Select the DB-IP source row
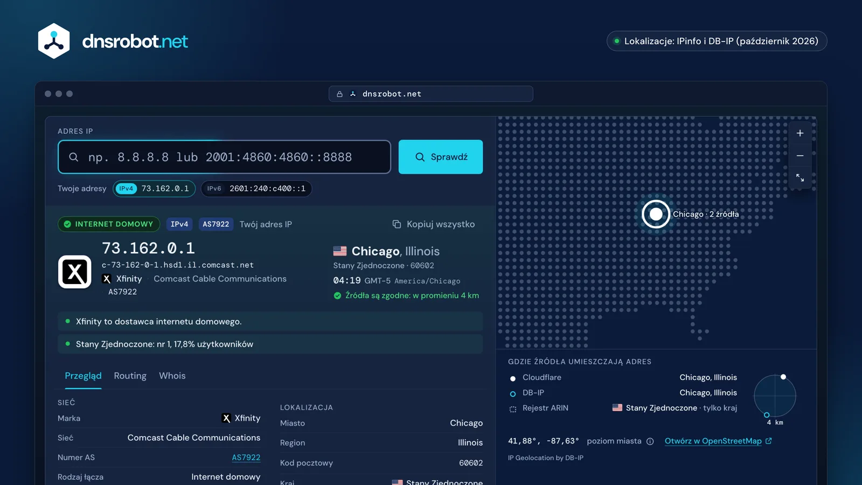The image size is (862, 485). coord(623,393)
